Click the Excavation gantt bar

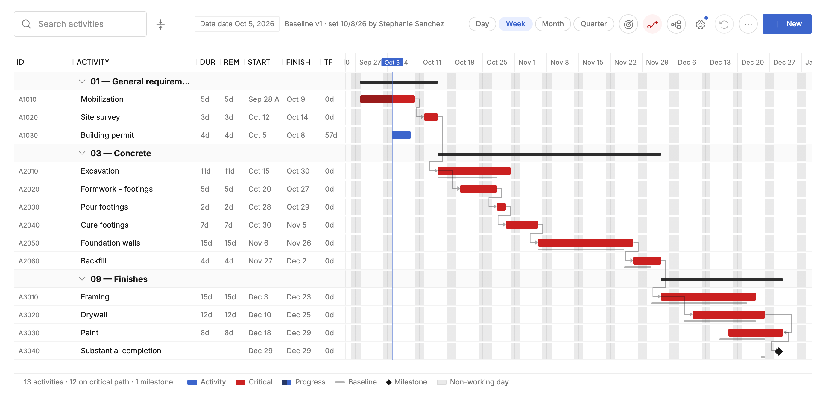click(x=474, y=171)
